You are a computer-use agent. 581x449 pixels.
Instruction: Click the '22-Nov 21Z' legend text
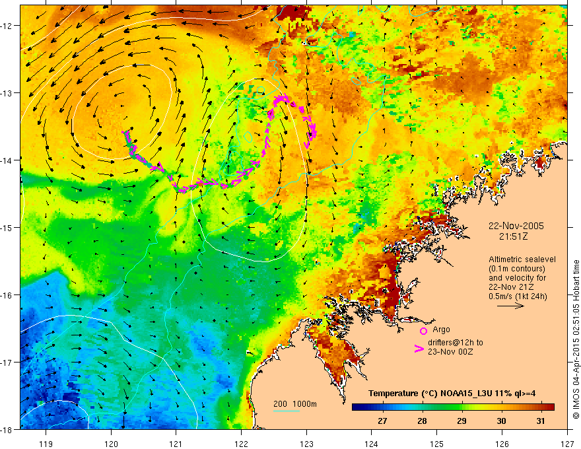click(511, 287)
